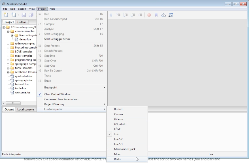Viewport: 249px width, 163px height.
Task: Expand the gideros-samples folder
Action: 8,44
